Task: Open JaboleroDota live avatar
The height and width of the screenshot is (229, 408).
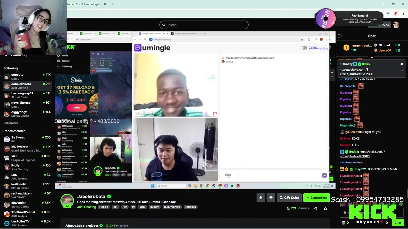Action: tap(67, 201)
